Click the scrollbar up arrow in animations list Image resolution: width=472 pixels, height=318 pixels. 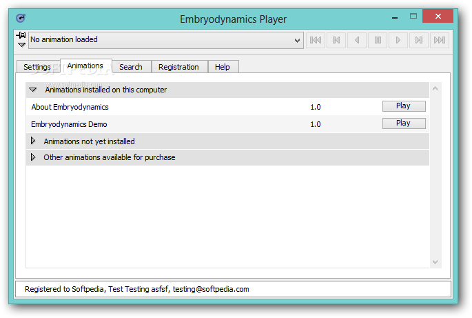(435, 88)
